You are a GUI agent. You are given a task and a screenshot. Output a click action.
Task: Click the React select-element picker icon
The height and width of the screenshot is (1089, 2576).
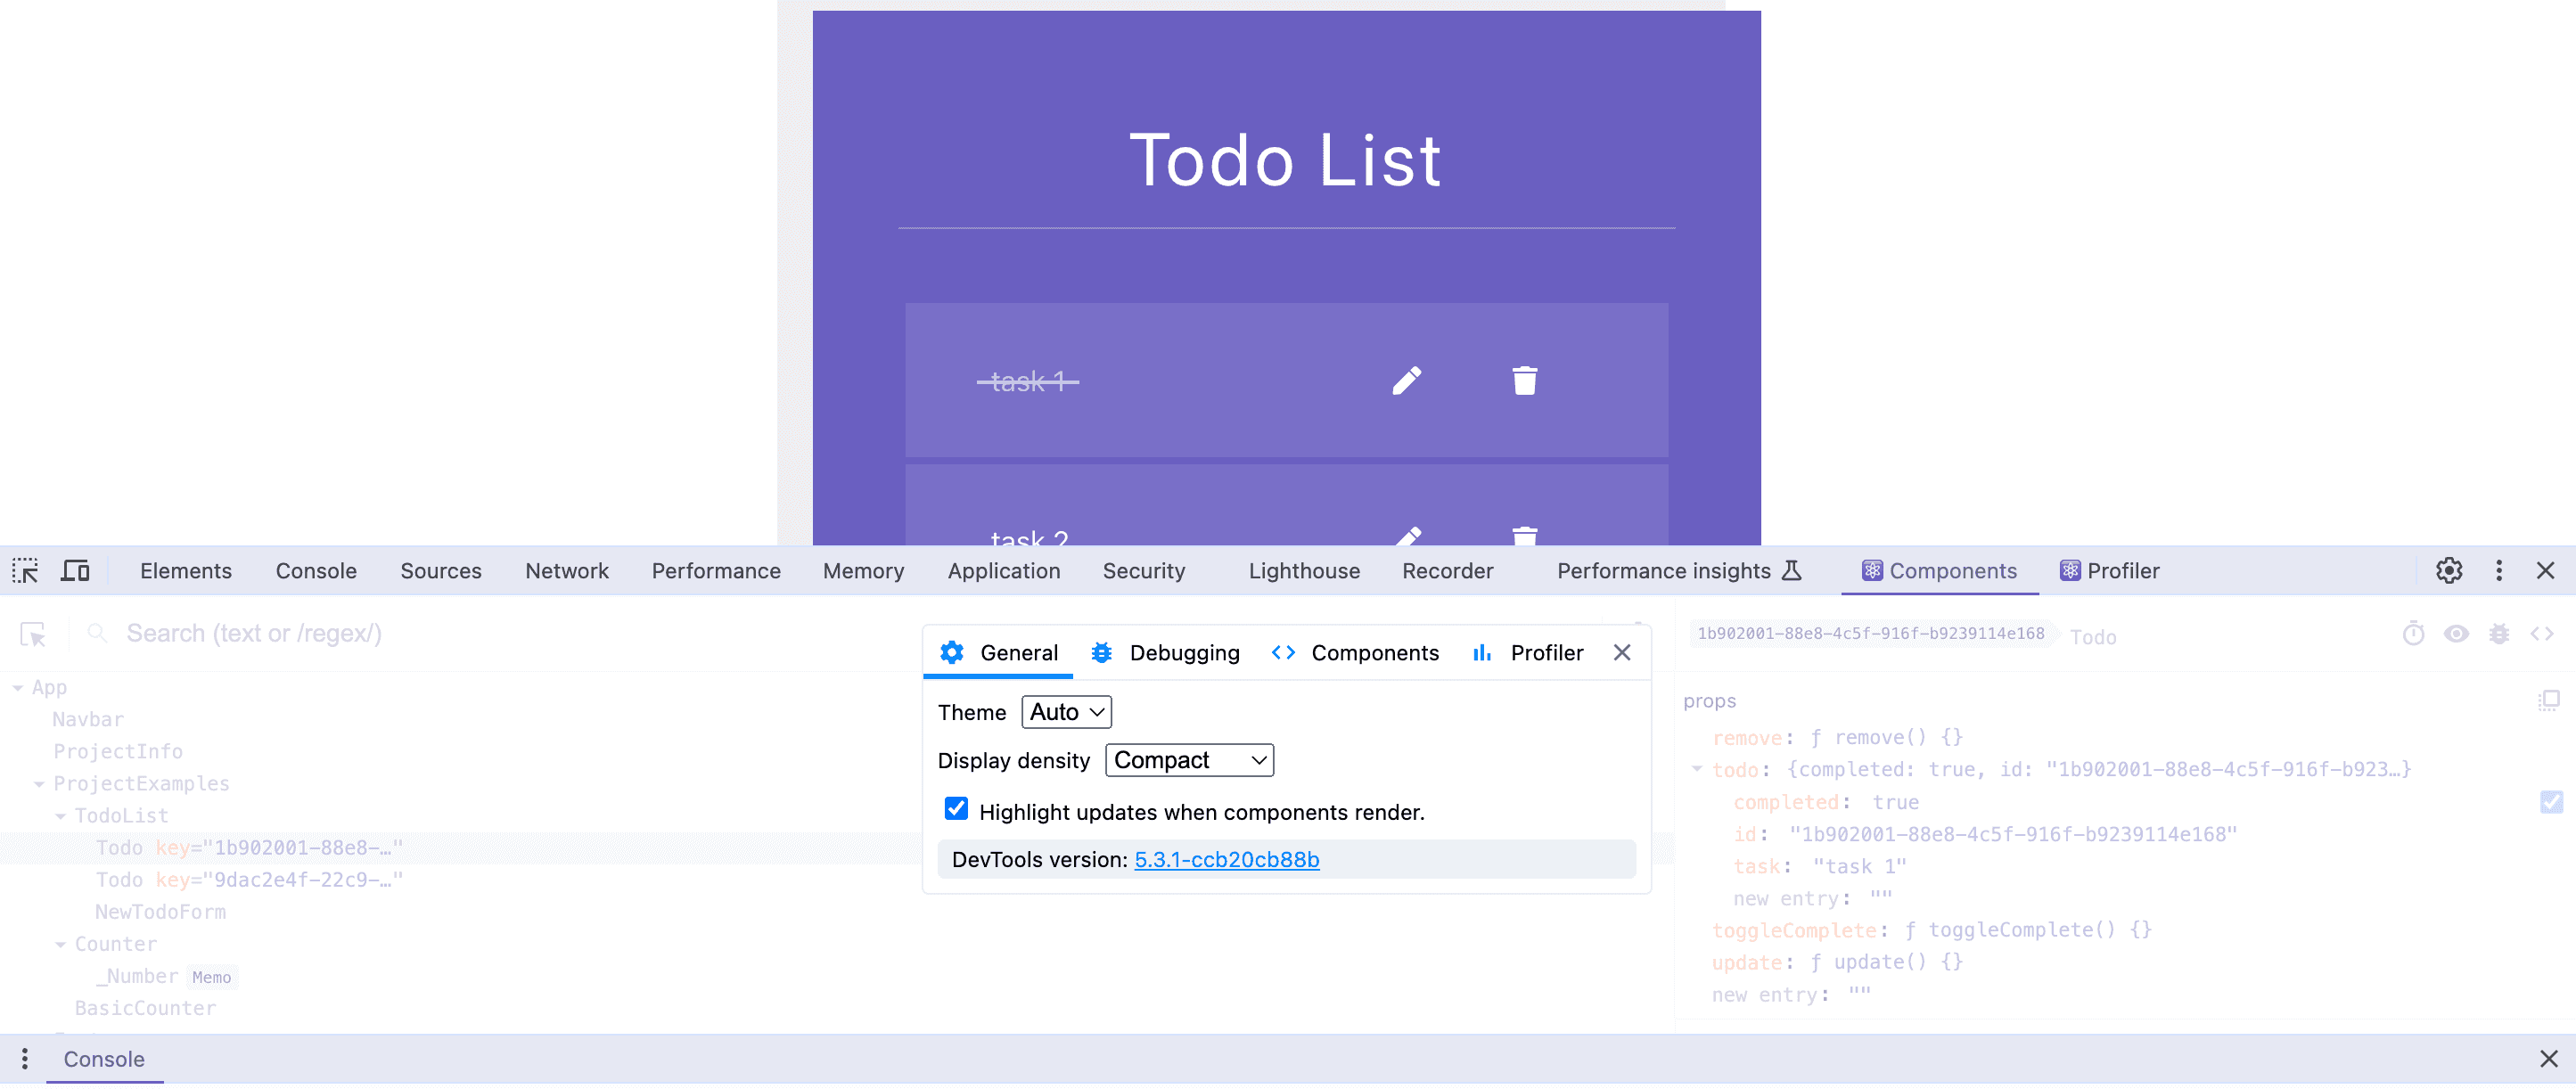click(x=33, y=634)
